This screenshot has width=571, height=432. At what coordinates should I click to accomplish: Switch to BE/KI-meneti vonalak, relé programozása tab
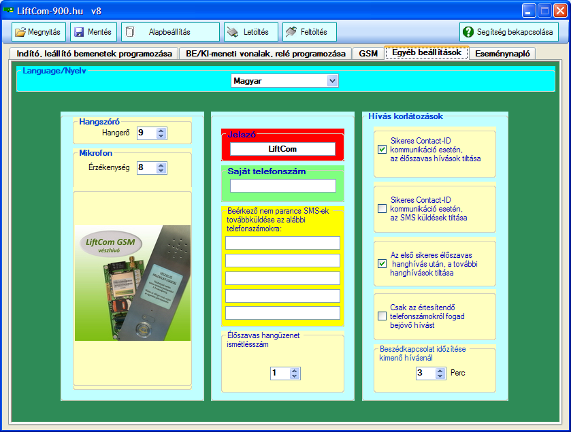coord(265,54)
